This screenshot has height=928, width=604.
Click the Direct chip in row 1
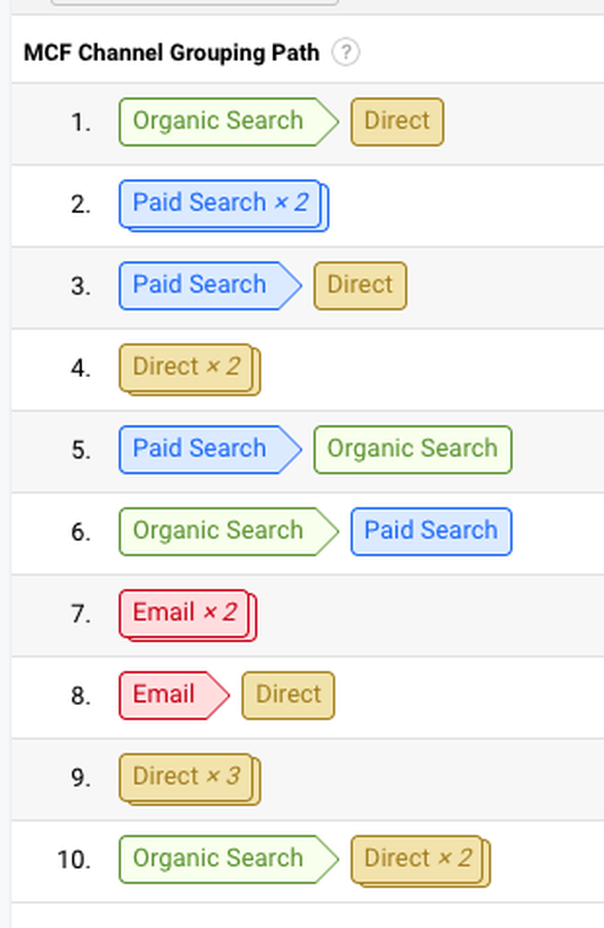point(396,121)
